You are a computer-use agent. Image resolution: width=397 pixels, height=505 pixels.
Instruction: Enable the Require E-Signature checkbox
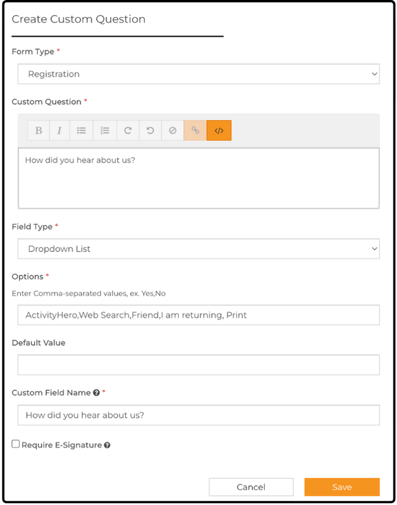(15, 445)
